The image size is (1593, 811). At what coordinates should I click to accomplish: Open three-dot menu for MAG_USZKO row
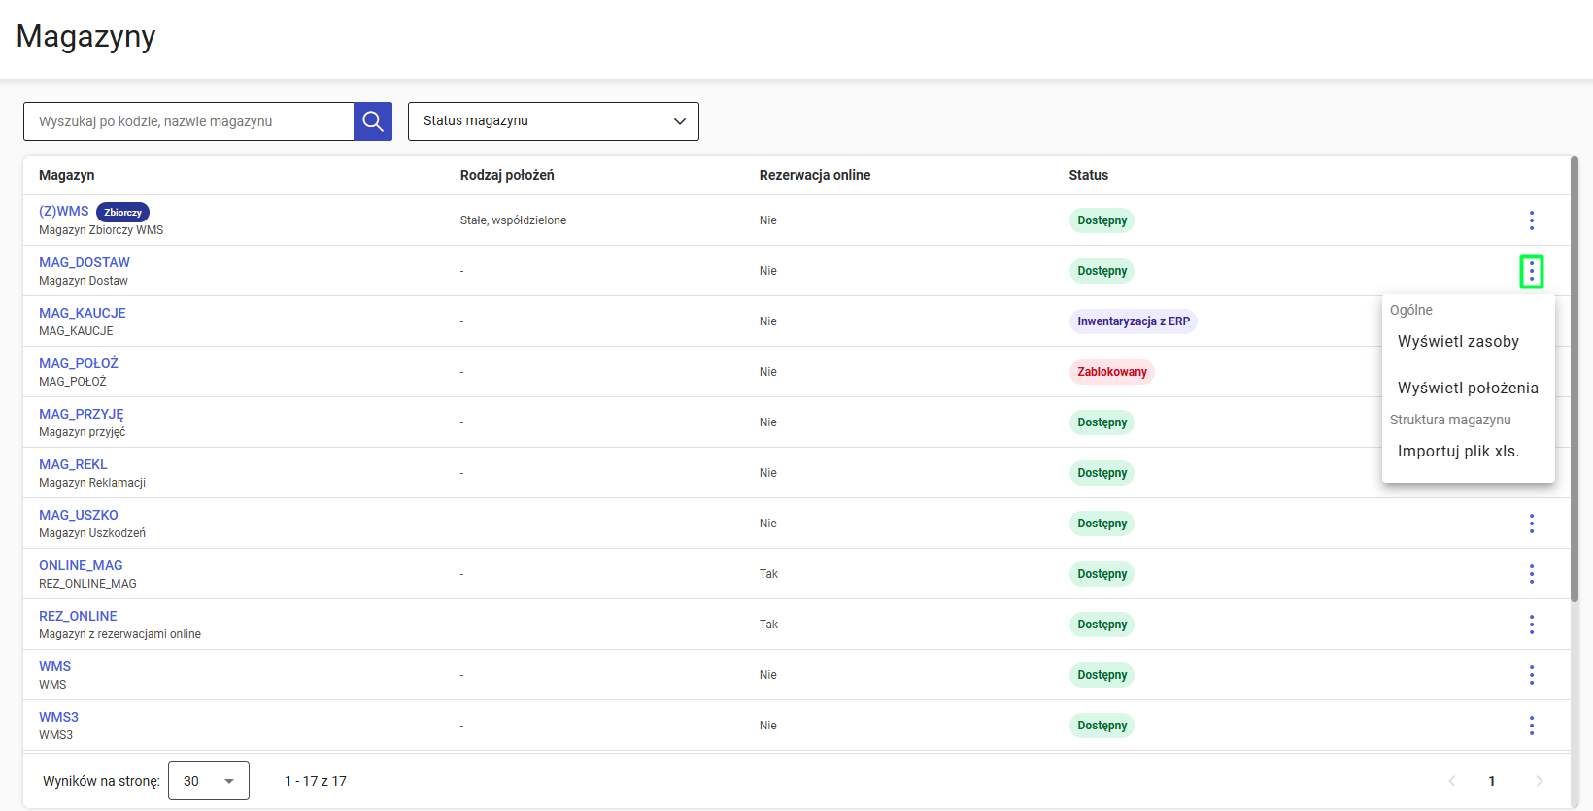[x=1531, y=524]
